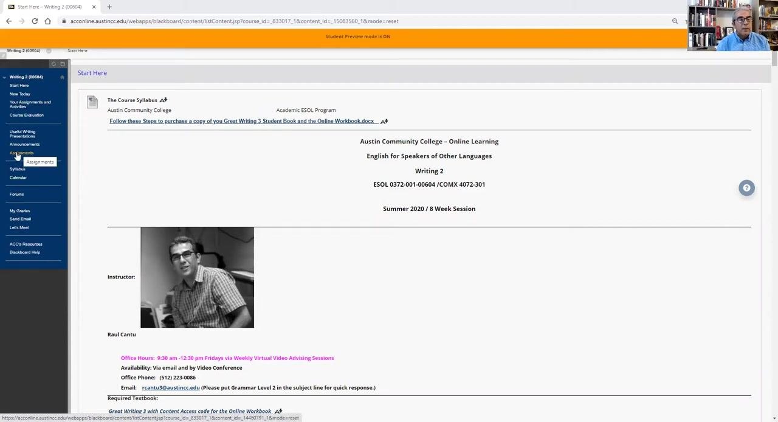Click the Office Phone (512) 223-0086 text
The height and width of the screenshot is (422, 778).
[158, 378]
